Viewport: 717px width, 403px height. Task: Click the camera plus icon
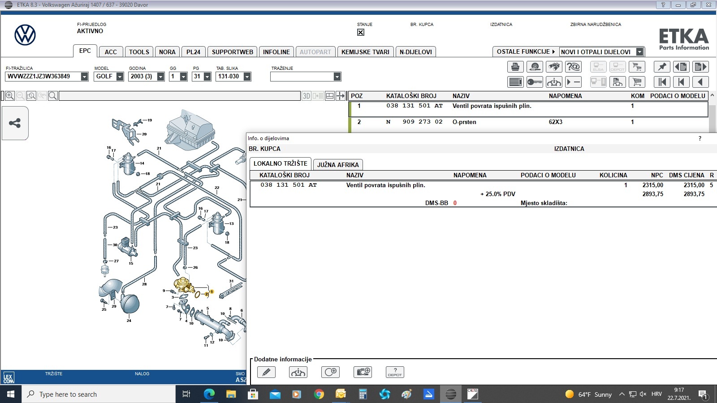click(363, 372)
